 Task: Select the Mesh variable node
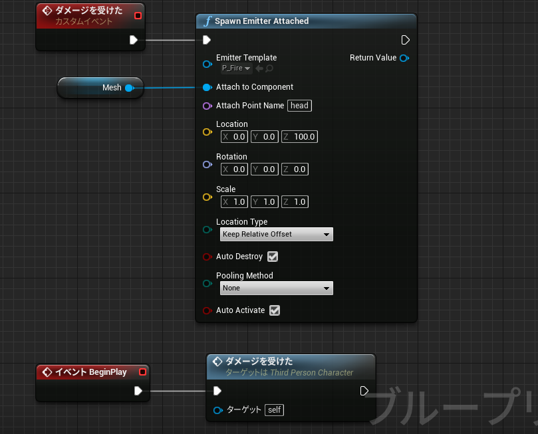[100, 88]
